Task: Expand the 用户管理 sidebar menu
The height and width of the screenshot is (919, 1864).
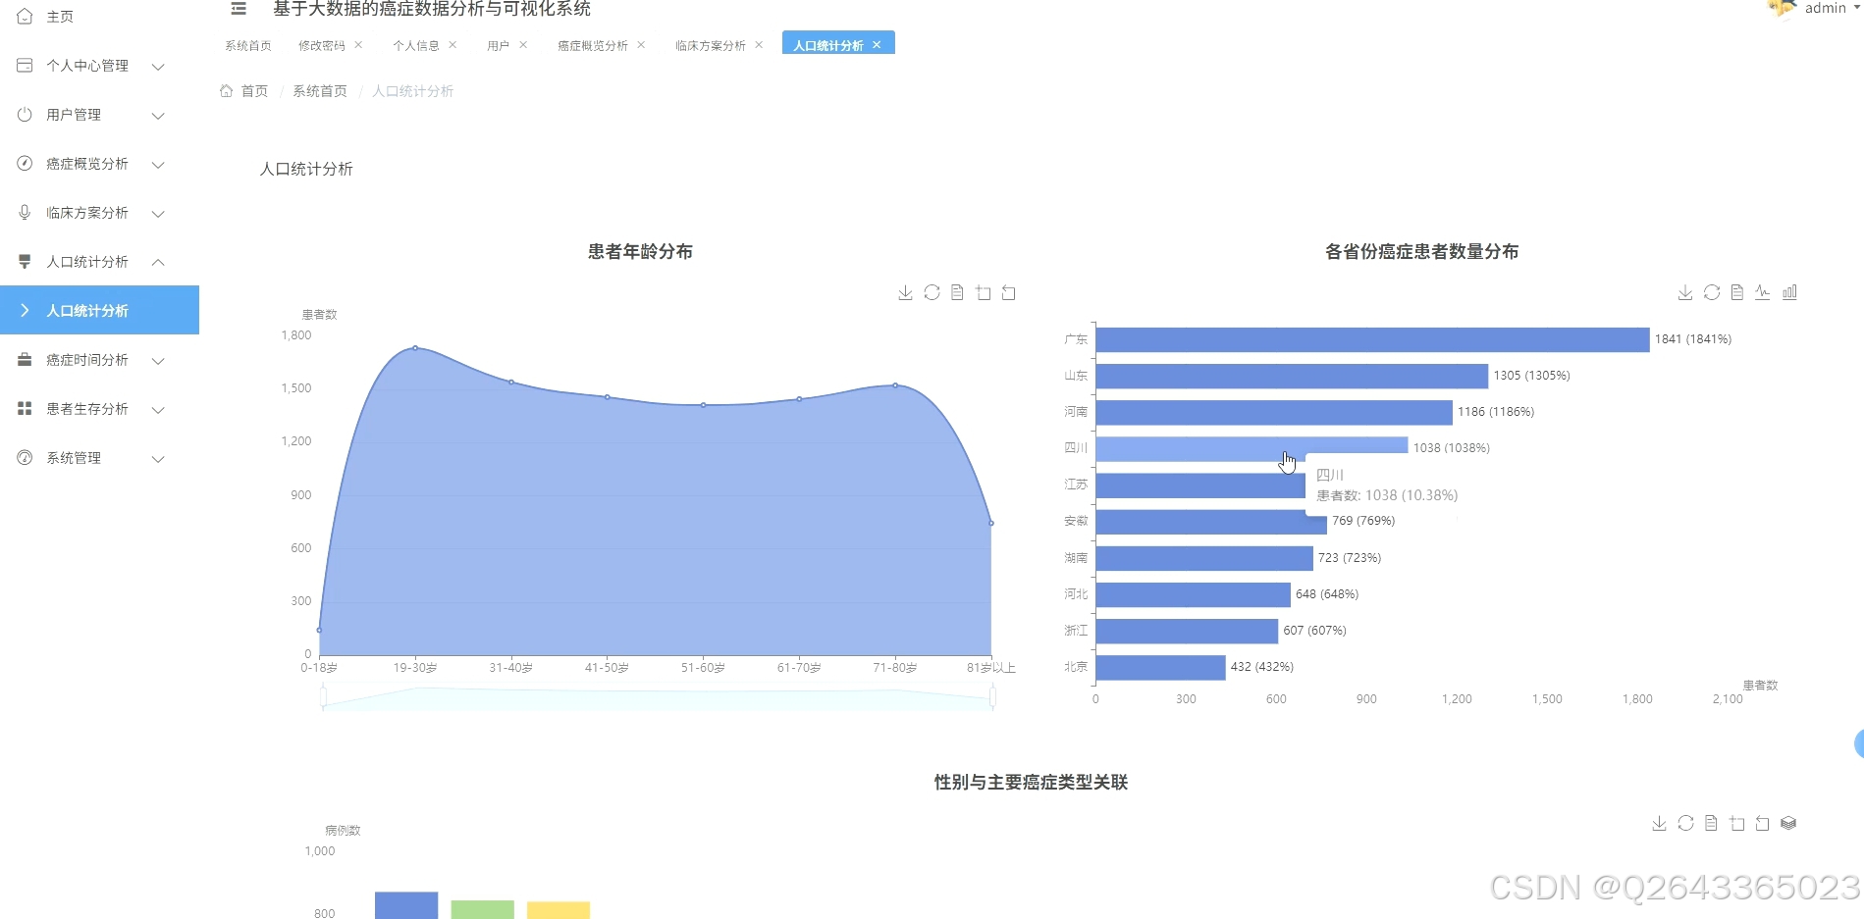Action: point(88,114)
